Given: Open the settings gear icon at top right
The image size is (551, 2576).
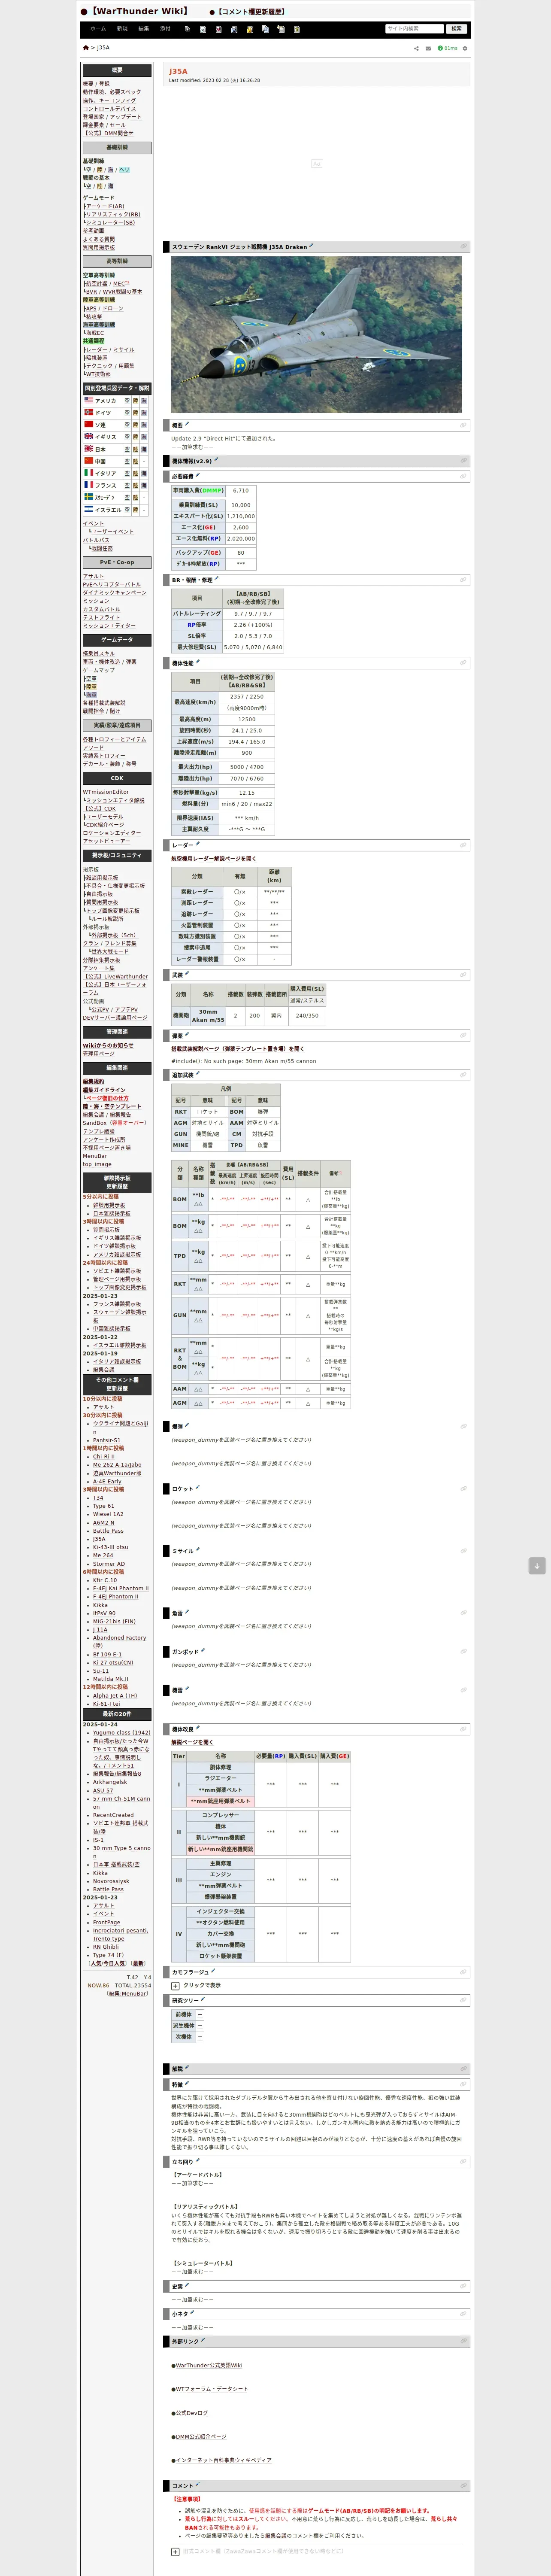Looking at the screenshot, I should click(x=465, y=48).
